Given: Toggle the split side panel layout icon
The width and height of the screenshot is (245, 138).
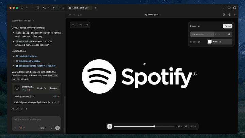Looking at the screenshot, I should click(x=235, y=7).
